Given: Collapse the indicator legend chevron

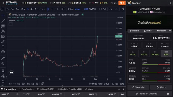Looking at the screenshot, I should (x=11, y=24).
